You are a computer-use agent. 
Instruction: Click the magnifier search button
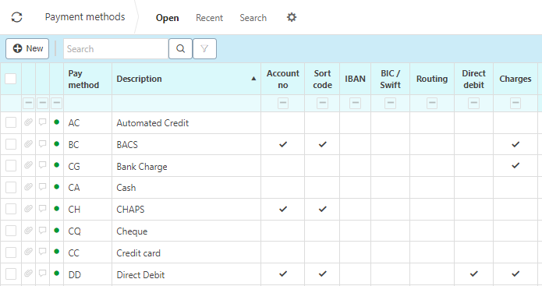pyautogui.click(x=180, y=48)
